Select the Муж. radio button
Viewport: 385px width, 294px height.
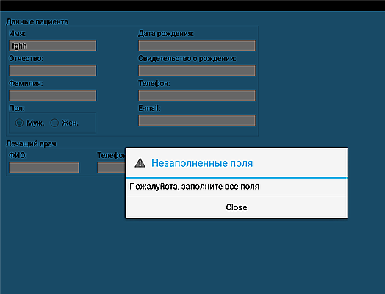pos(19,123)
